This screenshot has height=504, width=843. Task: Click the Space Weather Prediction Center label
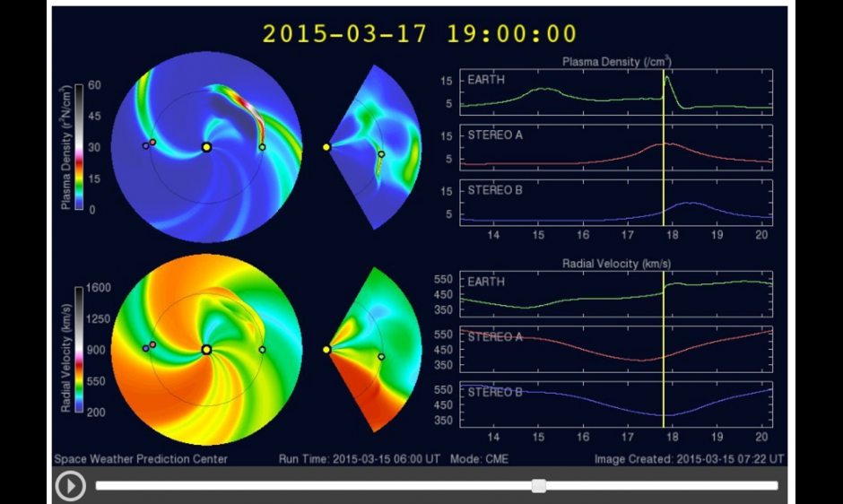point(141,459)
